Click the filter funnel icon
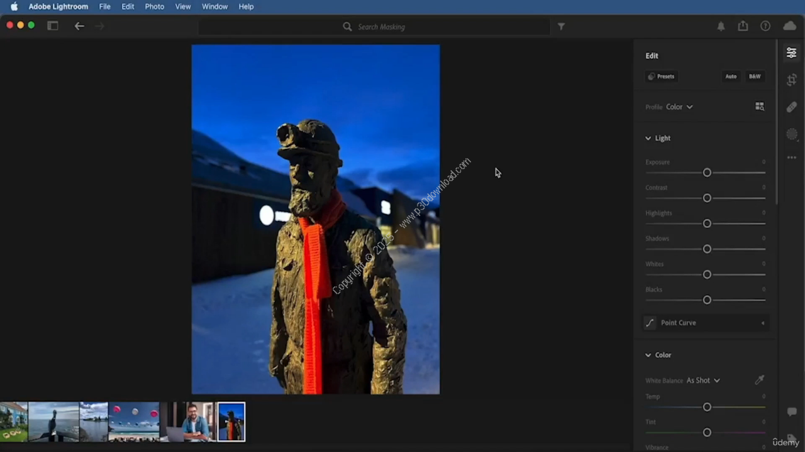The height and width of the screenshot is (452, 805). [x=561, y=26]
